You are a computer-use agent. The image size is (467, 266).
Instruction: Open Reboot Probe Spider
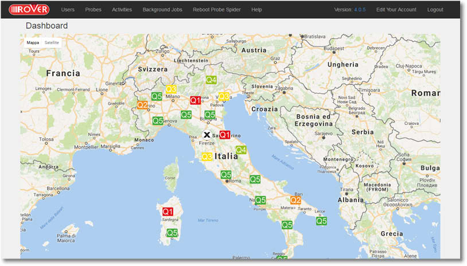click(216, 10)
